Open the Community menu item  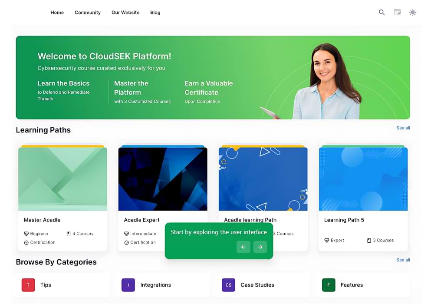[x=88, y=13]
